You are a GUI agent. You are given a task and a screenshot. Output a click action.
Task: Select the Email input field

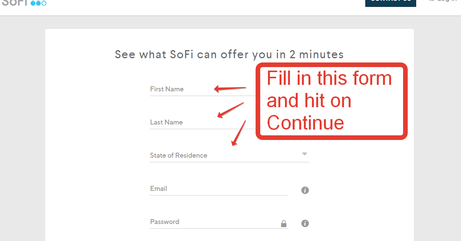point(219,189)
